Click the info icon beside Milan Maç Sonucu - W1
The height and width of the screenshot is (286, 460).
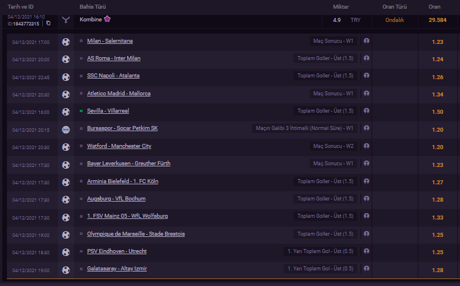click(366, 41)
